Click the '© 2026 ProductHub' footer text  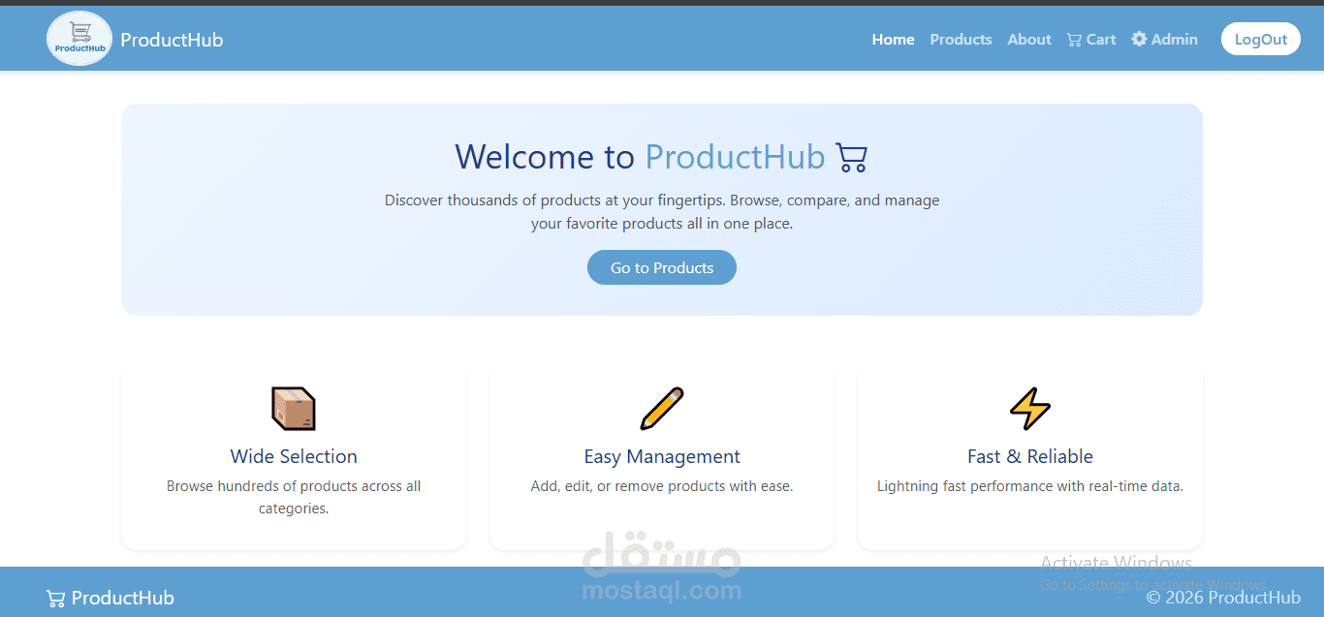[1223, 597]
